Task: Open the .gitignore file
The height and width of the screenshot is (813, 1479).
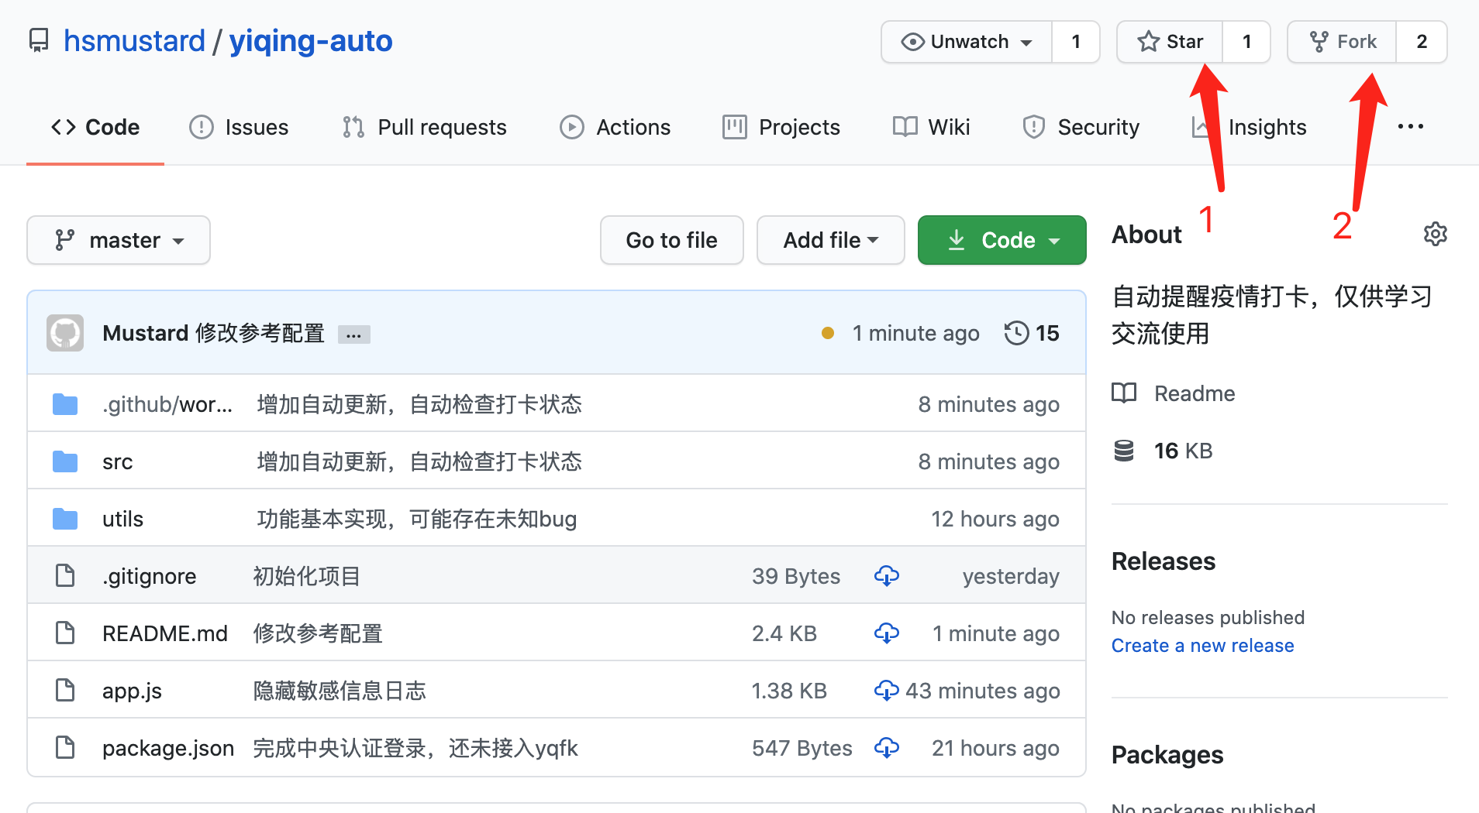Action: (150, 576)
